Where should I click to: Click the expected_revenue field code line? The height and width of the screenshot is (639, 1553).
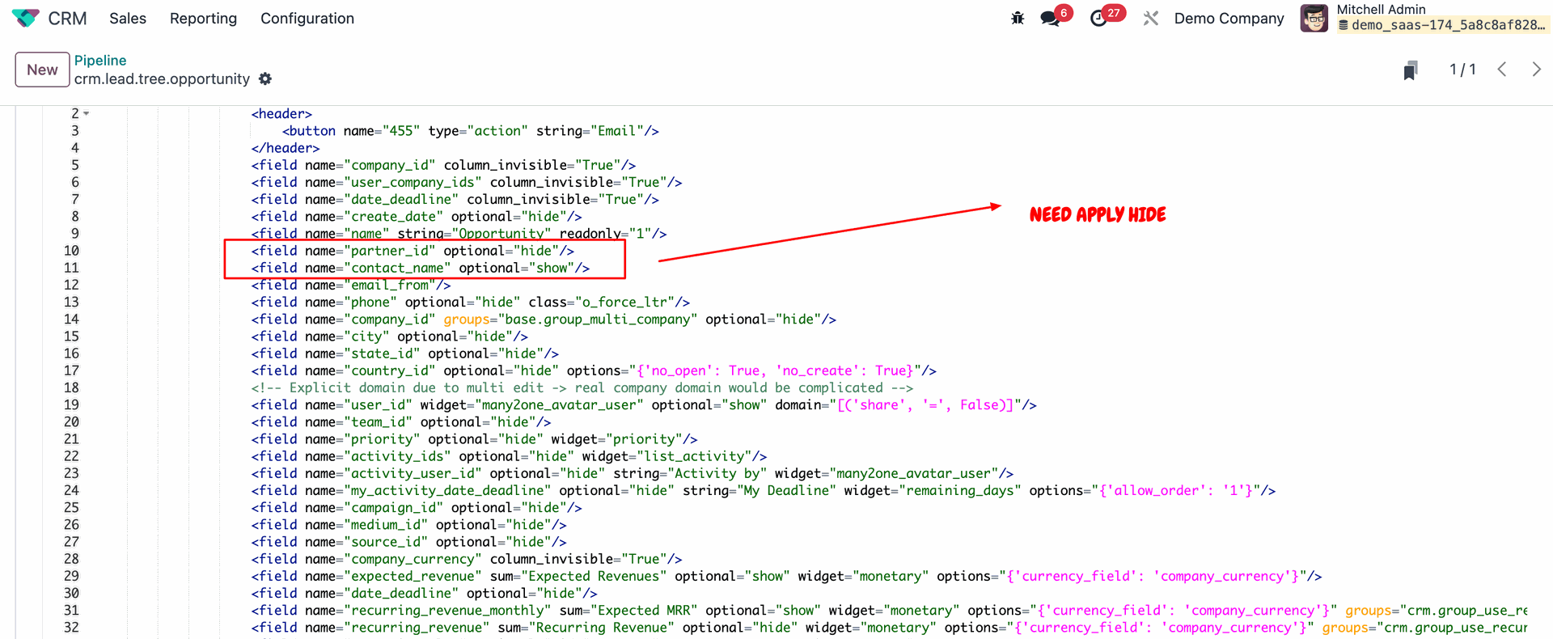click(x=786, y=577)
